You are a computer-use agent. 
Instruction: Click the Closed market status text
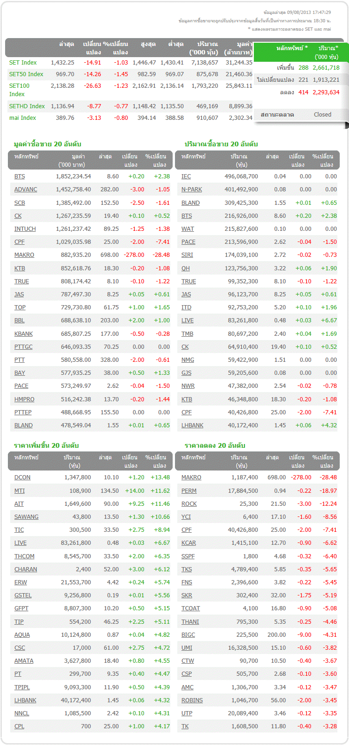pyautogui.click(x=322, y=115)
